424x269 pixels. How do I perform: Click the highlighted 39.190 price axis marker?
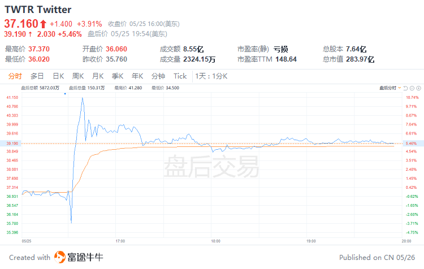point(11,144)
